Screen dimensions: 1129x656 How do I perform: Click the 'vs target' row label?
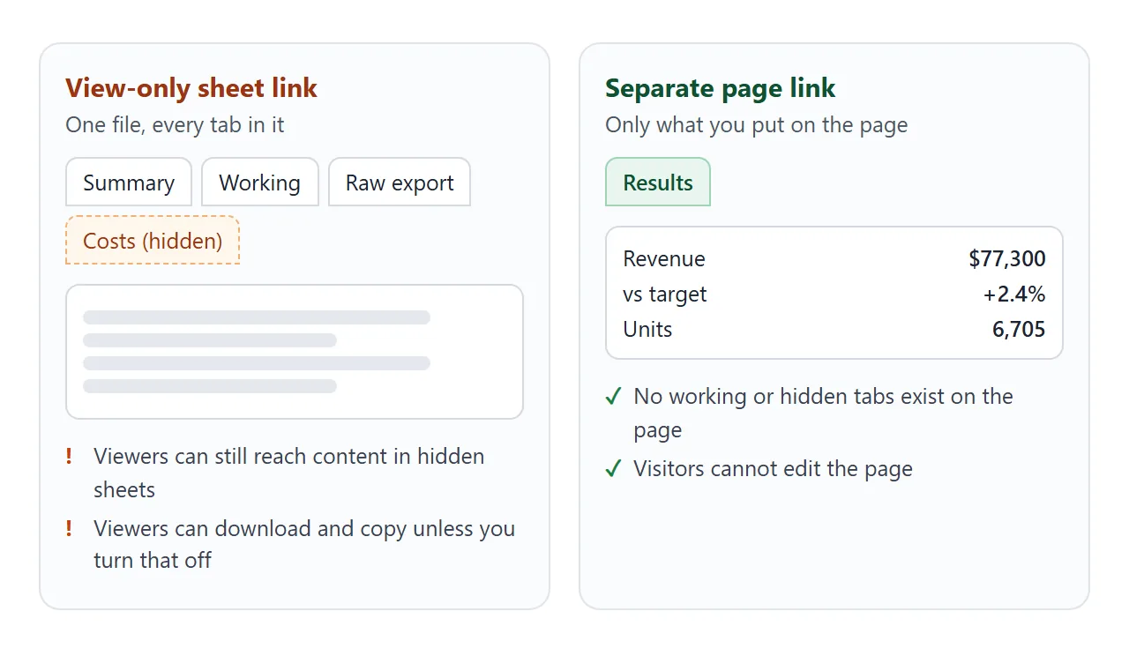(665, 294)
